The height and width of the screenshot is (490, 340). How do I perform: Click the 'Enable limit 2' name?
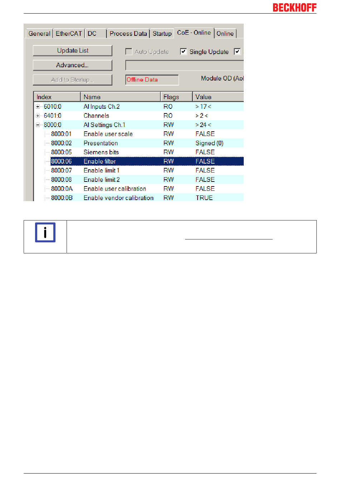tap(102, 180)
